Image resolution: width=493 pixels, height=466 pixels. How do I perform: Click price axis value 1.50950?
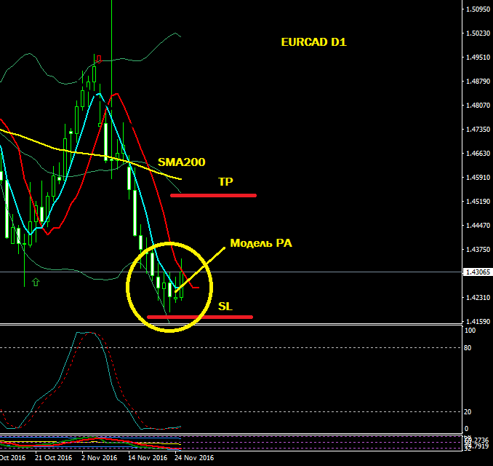[x=478, y=9]
